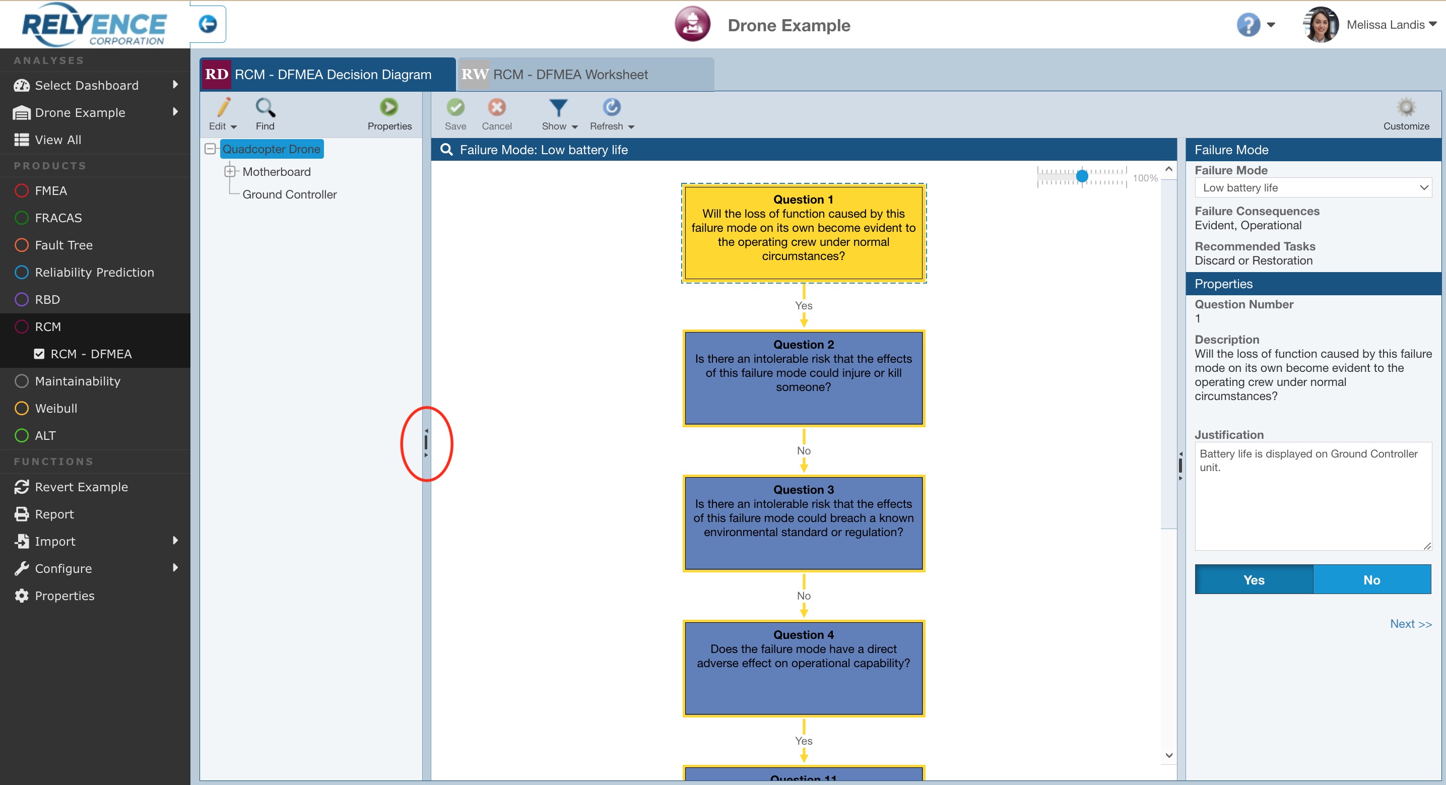This screenshot has width=1446, height=785.
Task: Select the Weibull product option
Action: 55,408
